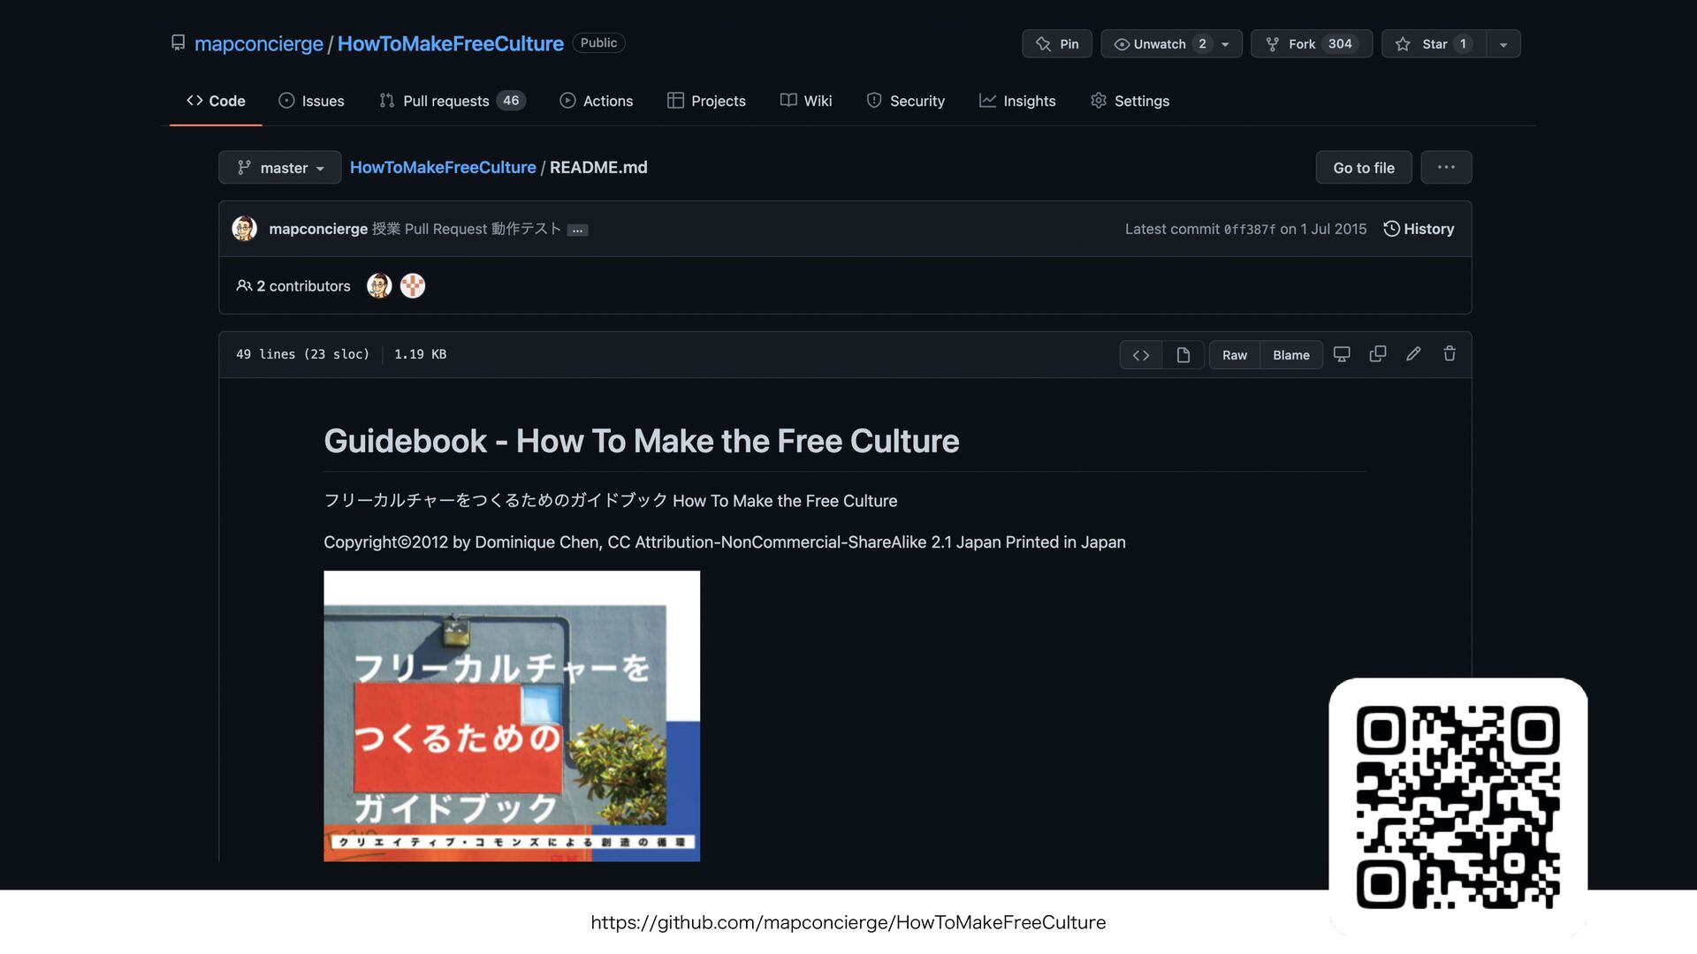Open the Insights tab
This screenshot has height=954, width=1697.
point(1017,101)
